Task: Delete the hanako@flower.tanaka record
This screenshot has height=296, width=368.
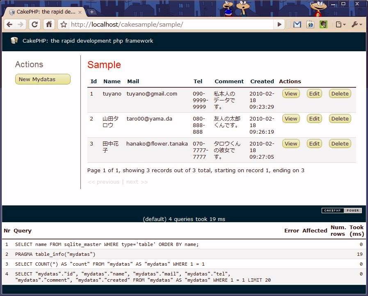Action: click(x=340, y=143)
